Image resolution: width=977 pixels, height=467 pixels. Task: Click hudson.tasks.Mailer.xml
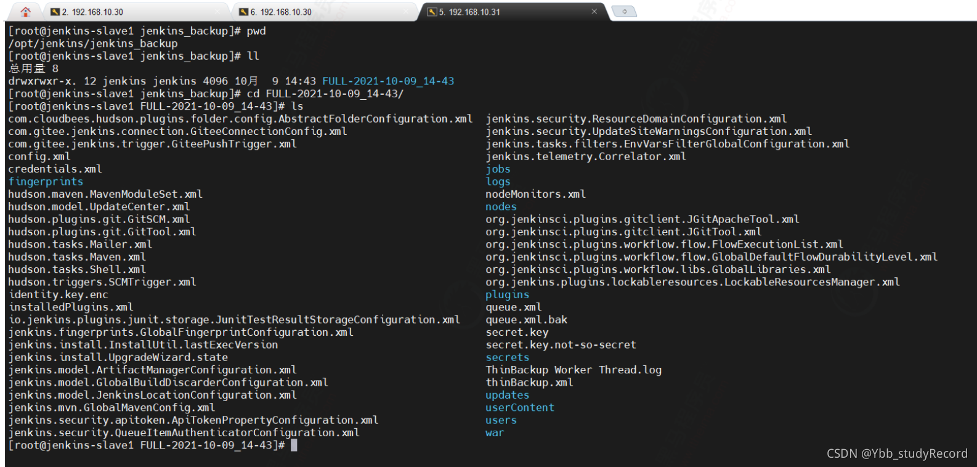[80, 244]
